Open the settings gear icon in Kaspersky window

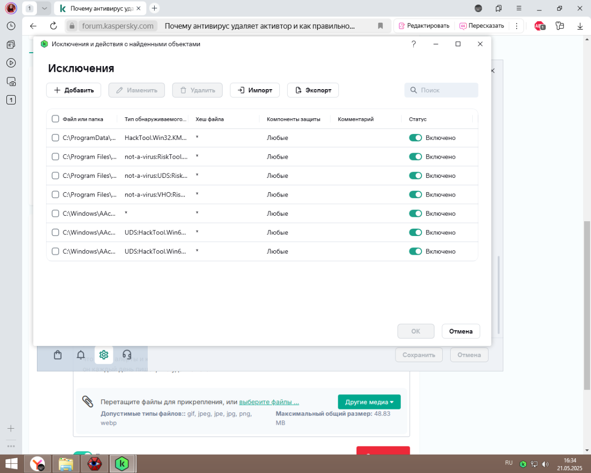[103, 355]
